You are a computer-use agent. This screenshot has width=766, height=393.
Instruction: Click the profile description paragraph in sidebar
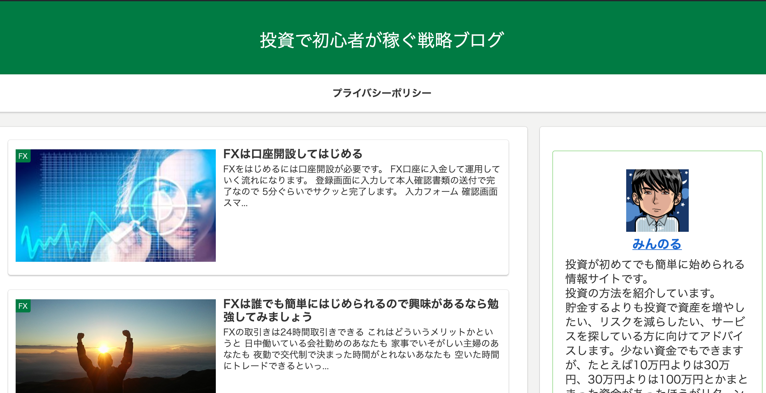655,322
